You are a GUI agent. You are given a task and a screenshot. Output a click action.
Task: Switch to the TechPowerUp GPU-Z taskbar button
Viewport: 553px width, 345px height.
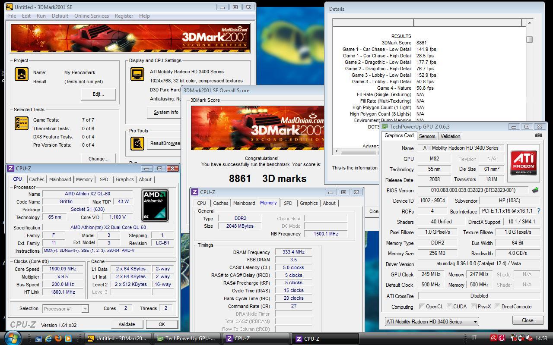[187, 339]
